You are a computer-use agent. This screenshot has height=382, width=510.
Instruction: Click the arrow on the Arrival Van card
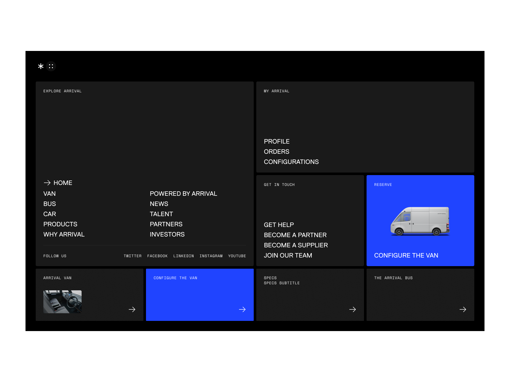point(132,309)
